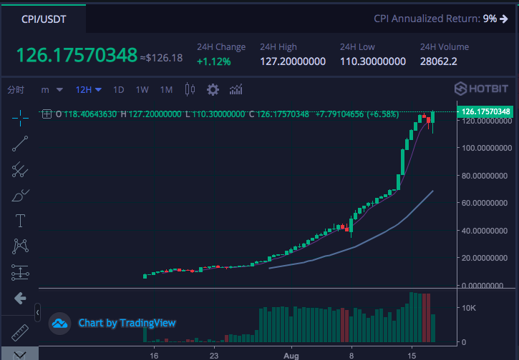Click the Aug label on time axis
Image resolution: width=519 pixels, height=360 pixels.
coord(291,356)
